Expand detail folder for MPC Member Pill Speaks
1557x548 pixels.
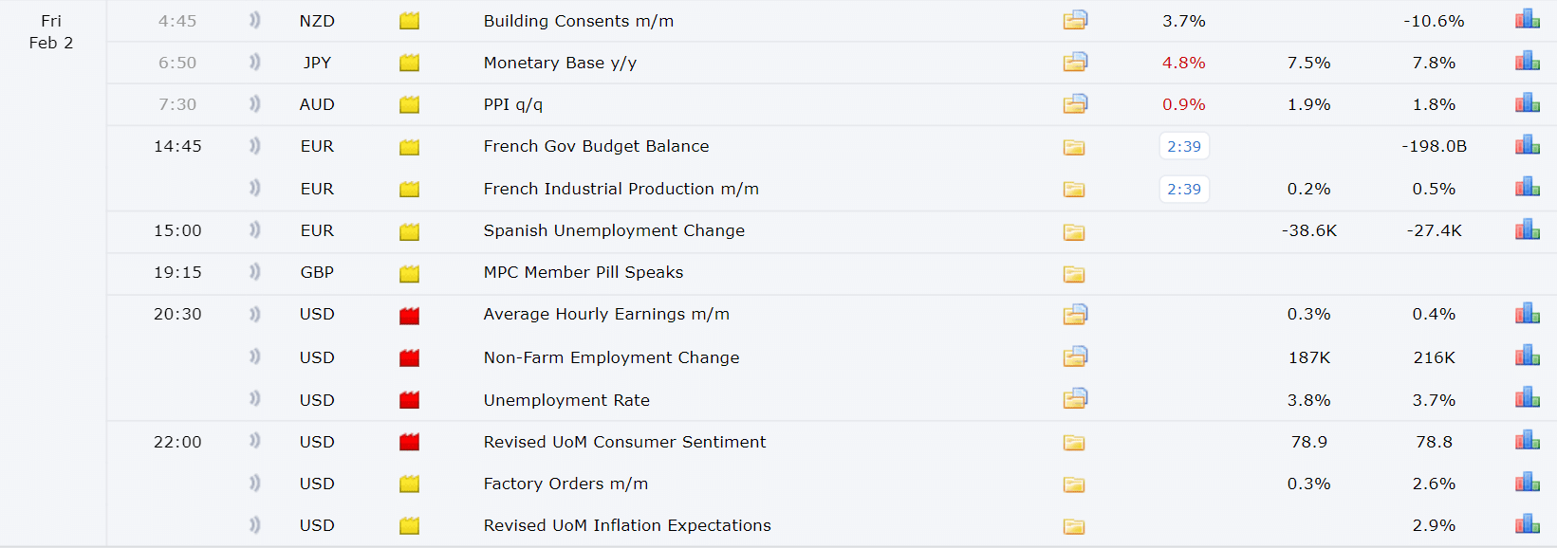[1074, 274]
